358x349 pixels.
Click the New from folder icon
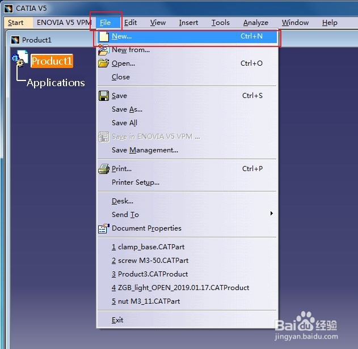click(103, 50)
